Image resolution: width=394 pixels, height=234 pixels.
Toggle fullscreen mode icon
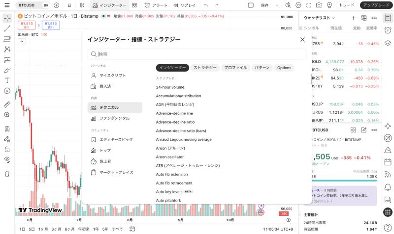309,5
